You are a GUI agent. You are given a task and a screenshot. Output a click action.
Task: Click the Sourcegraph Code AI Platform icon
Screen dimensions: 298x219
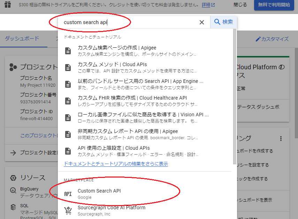68,209
